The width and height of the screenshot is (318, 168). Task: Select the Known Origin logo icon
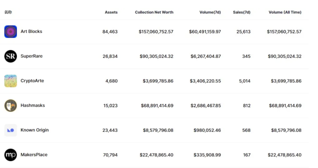click(x=11, y=130)
